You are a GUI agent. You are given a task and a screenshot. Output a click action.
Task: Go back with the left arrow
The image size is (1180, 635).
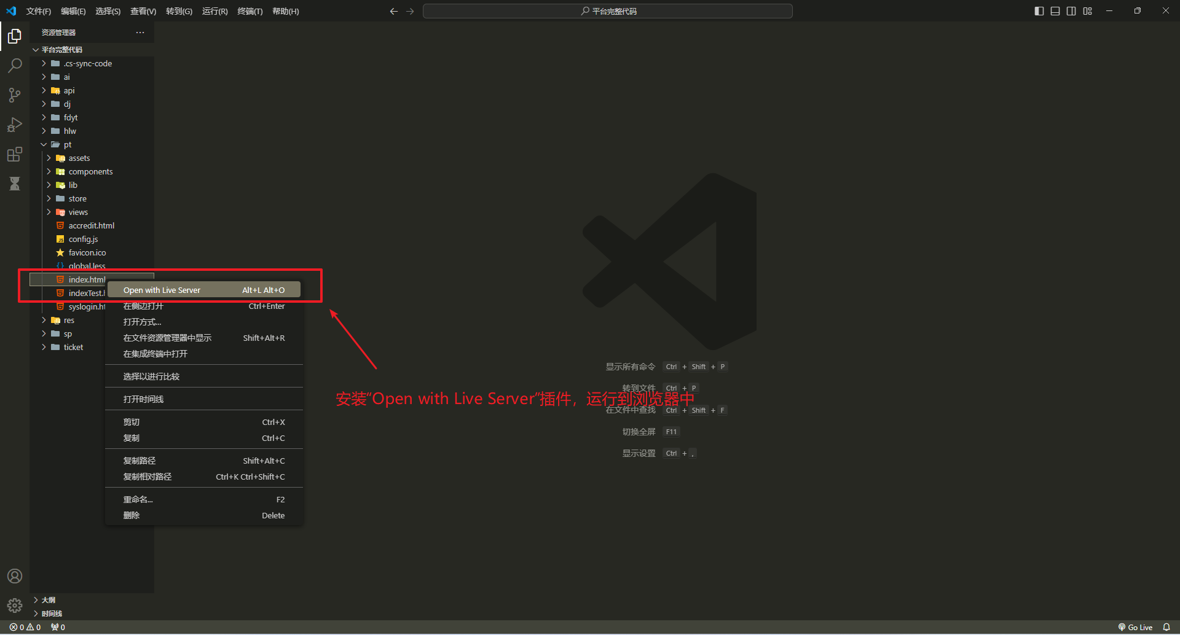394,11
